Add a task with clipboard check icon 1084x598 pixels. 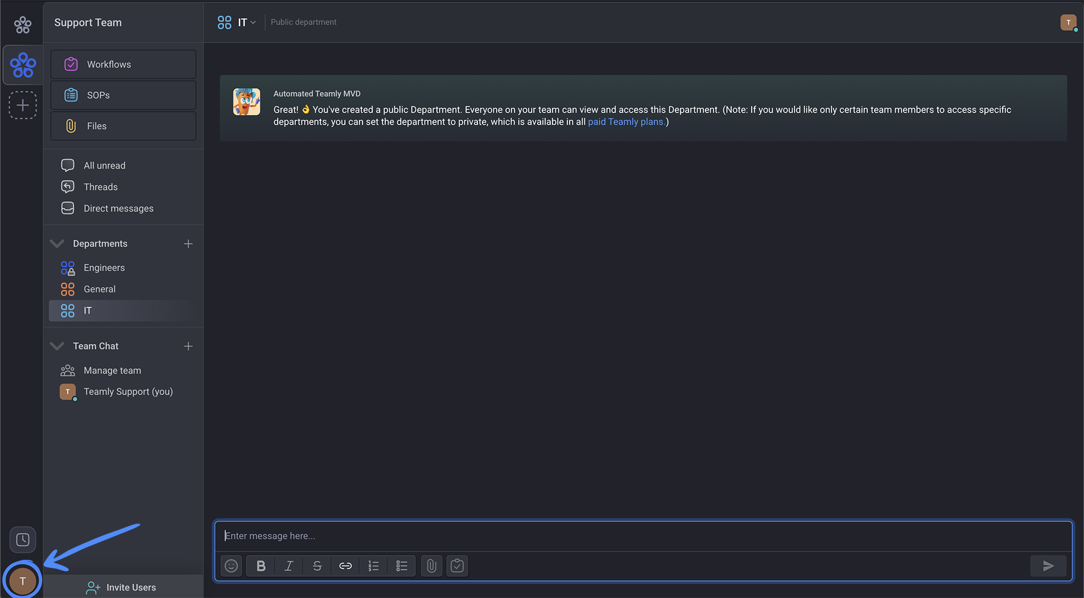[457, 566]
